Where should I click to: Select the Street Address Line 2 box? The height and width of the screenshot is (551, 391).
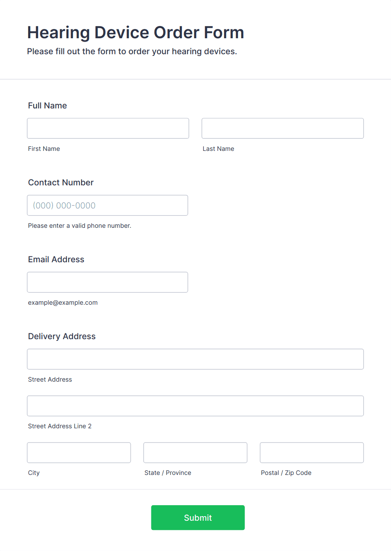pyautogui.click(x=195, y=406)
